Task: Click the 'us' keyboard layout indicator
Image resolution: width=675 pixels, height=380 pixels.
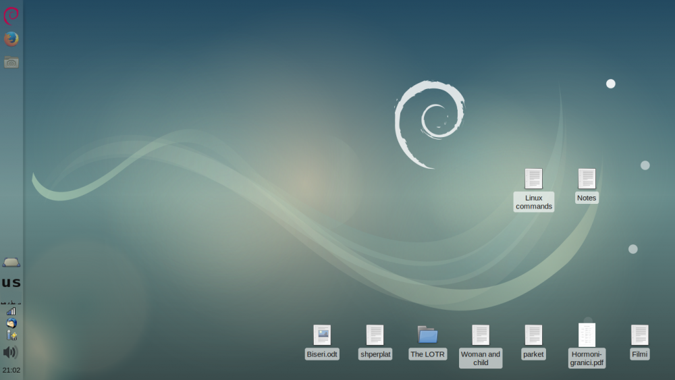Action: pos(11,283)
